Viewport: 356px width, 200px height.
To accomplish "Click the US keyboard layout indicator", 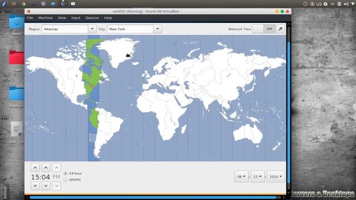I will [x=319, y=4].
